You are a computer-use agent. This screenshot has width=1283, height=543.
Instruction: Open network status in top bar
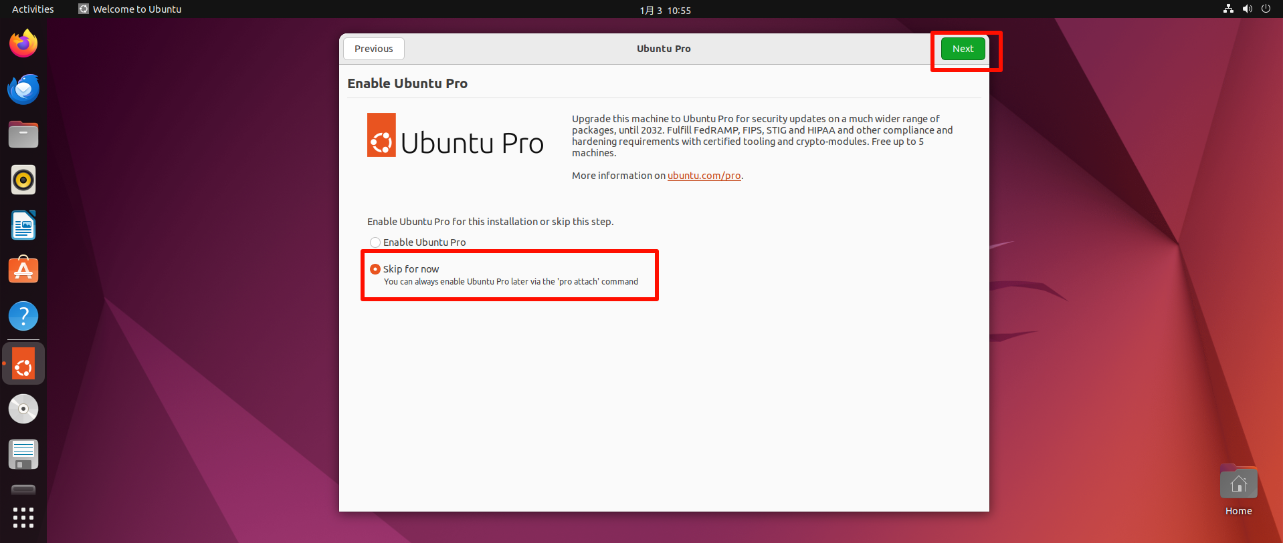(1228, 9)
